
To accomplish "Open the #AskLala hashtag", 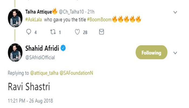I will [33, 19].
